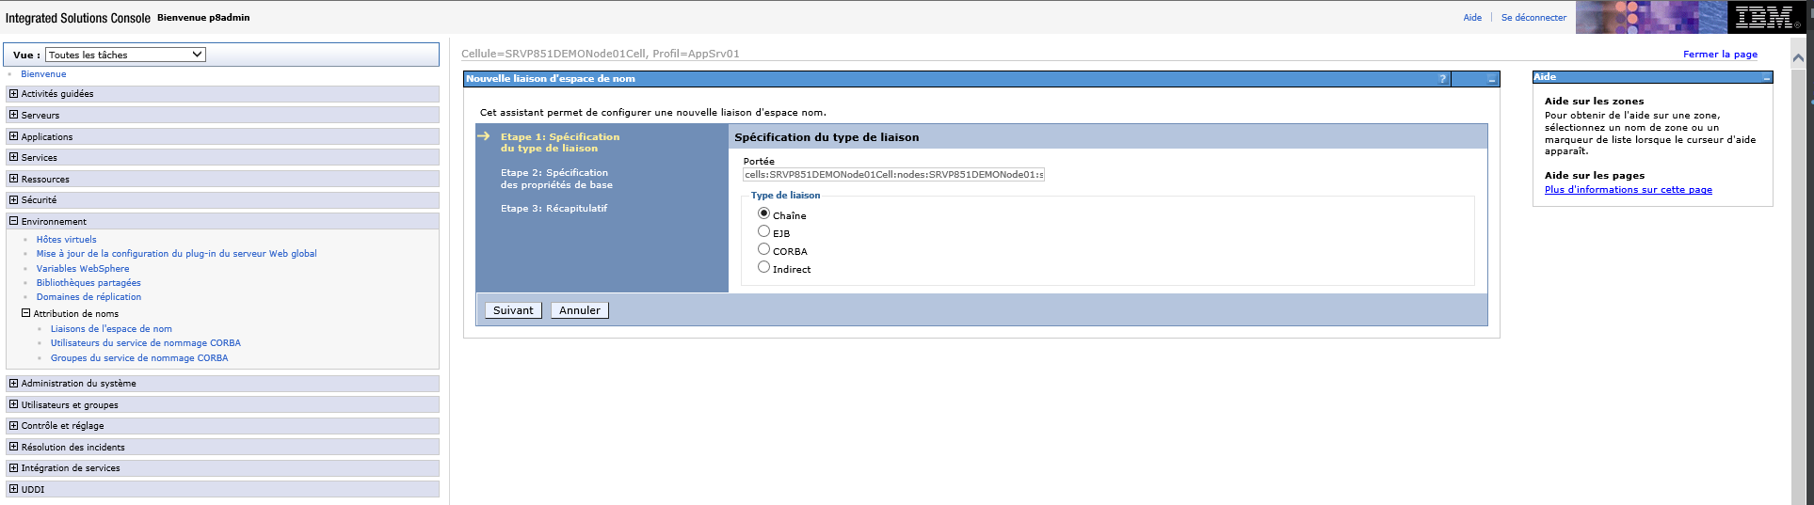Select the CORBA liaison type
Screen dimensions: 1814x505
coord(763,249)
